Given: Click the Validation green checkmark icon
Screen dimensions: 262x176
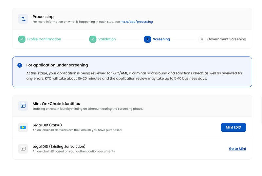Looking at the screenshot, I should click(93, 39).
